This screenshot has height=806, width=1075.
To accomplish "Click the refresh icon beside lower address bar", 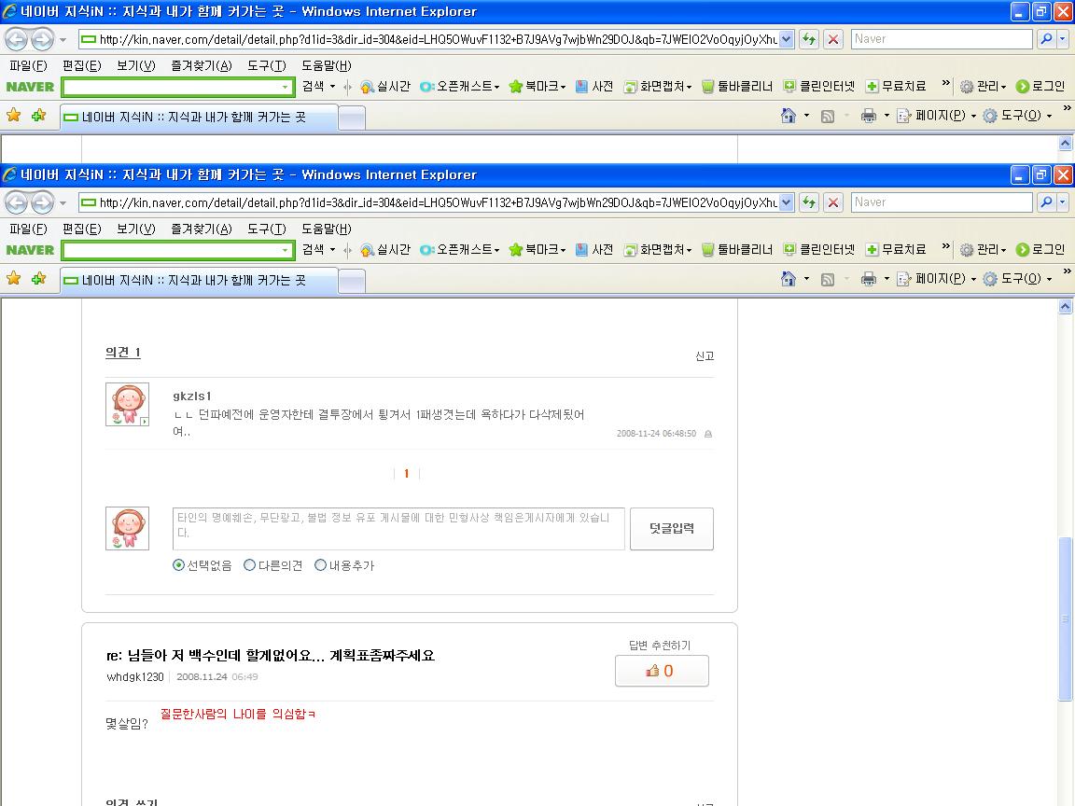I will [809, 202].
